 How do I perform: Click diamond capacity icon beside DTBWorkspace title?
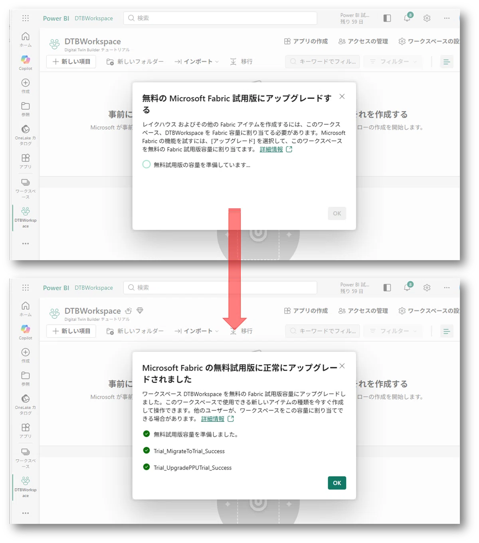tap(140, 310)
